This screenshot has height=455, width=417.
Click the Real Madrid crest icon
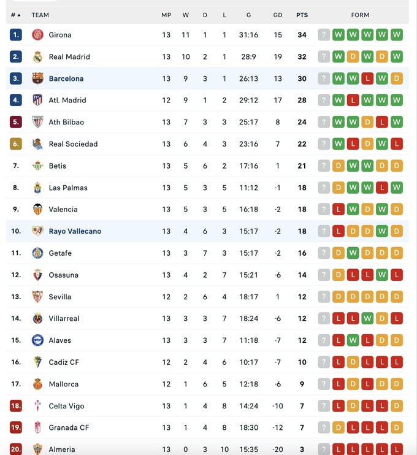pos(37,57)
